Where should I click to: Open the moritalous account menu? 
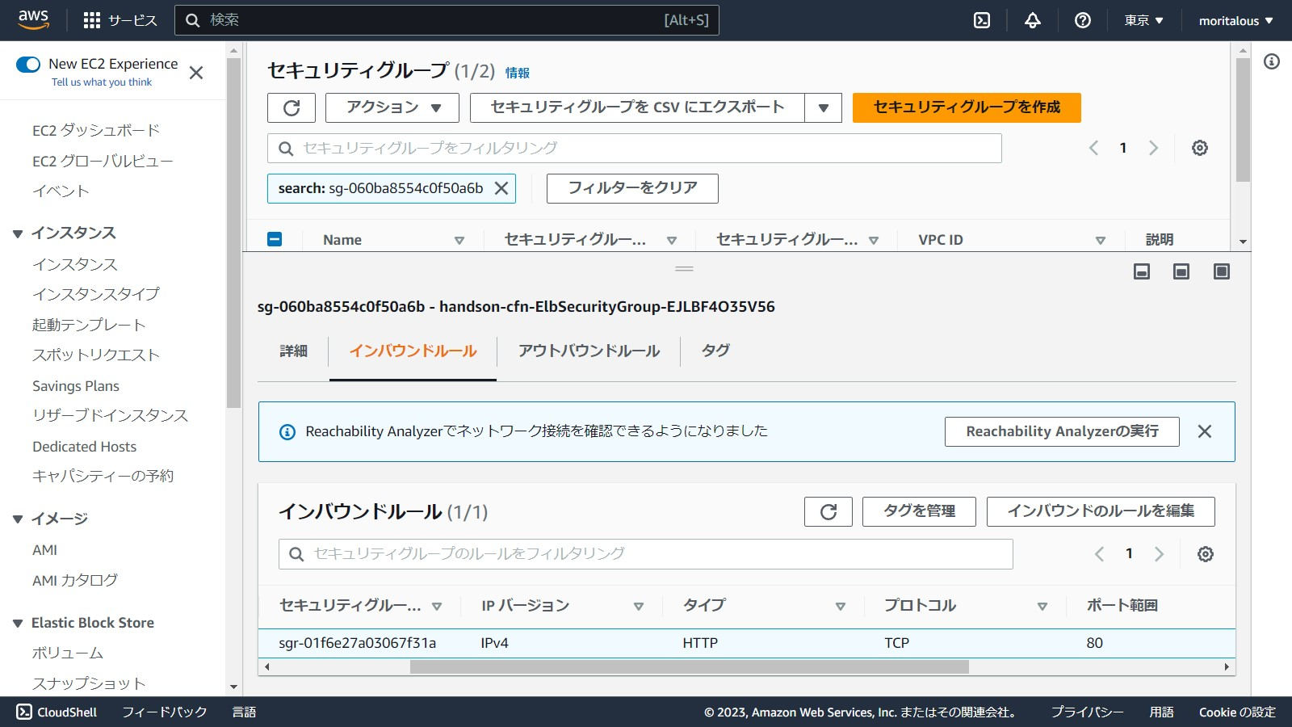click(1235, 20)
